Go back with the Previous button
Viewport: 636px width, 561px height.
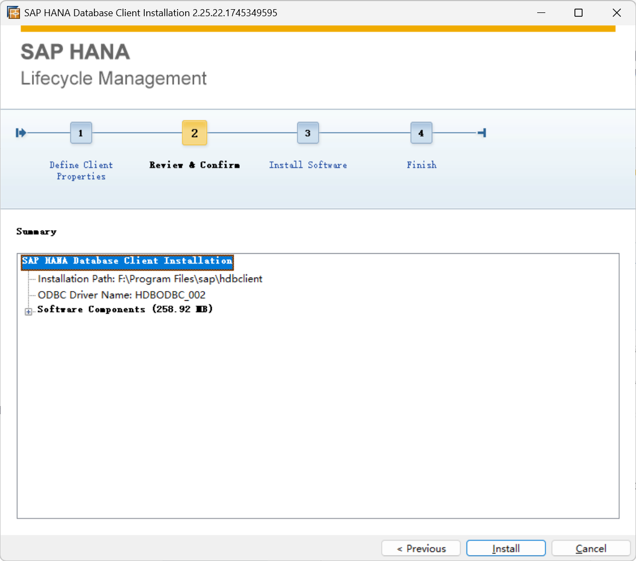[421, 549]
